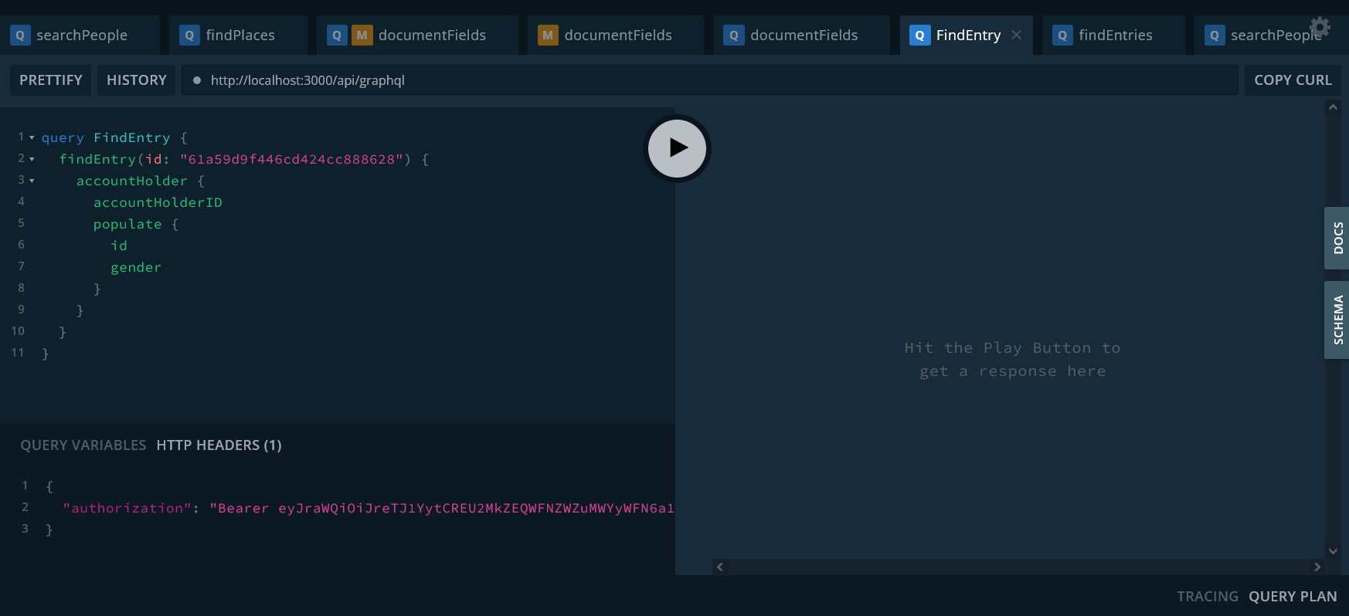The image size is (1349, 616).
Task: Click the "authorization" header key
Action: (x=127, y=508)
